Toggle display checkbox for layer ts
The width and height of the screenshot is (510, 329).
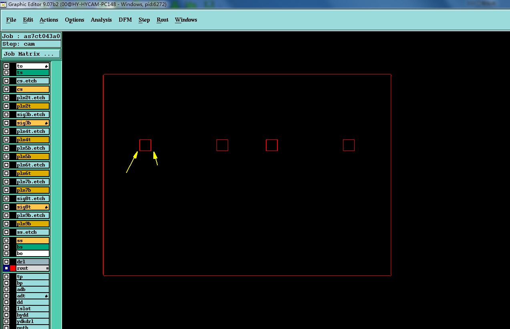pyautogui.click(x=6, y=72)
